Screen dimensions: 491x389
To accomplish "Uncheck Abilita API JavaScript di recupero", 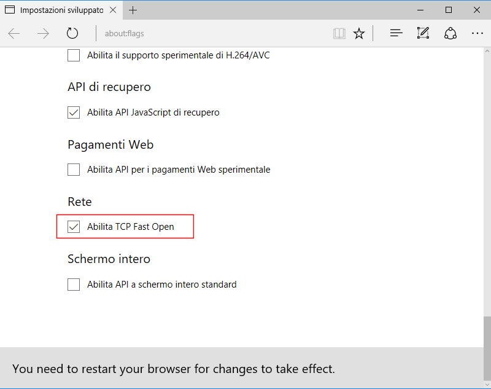I will coord(73,112).
